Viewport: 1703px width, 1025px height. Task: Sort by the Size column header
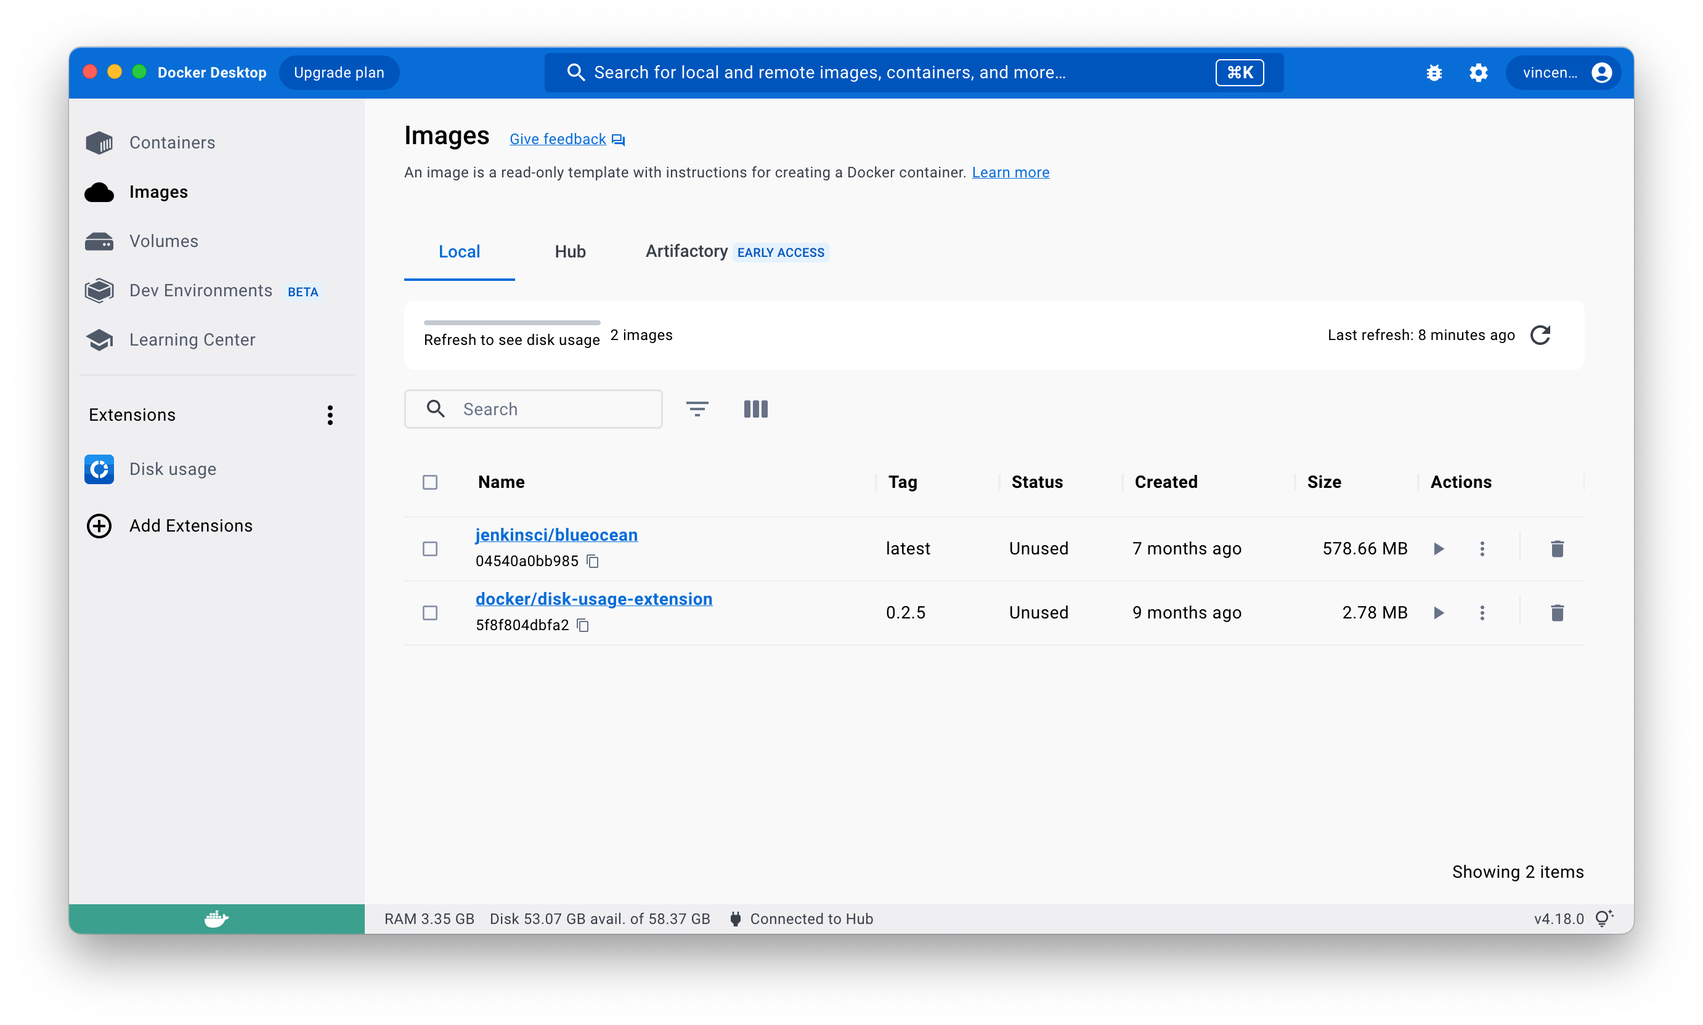click(1323, 482)
